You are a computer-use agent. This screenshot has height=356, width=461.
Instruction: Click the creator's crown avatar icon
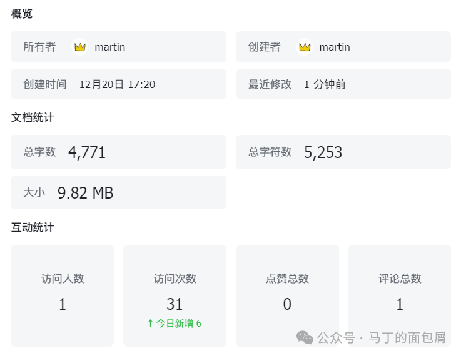[x=305, y=47]
